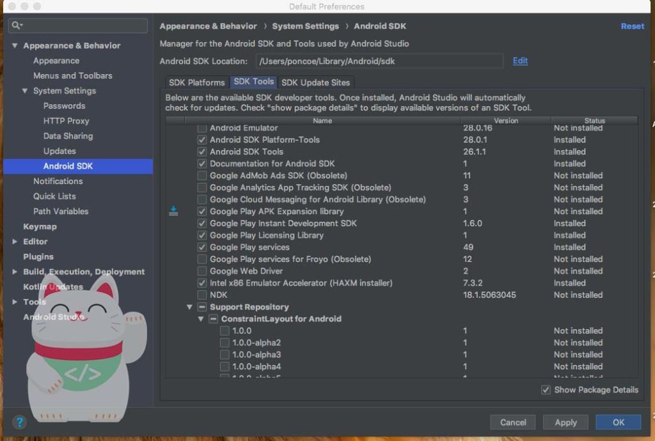Viewport: 655px width, 441px height.
Task: Click the System Settings breadcrumb
Action: [305, 26]
